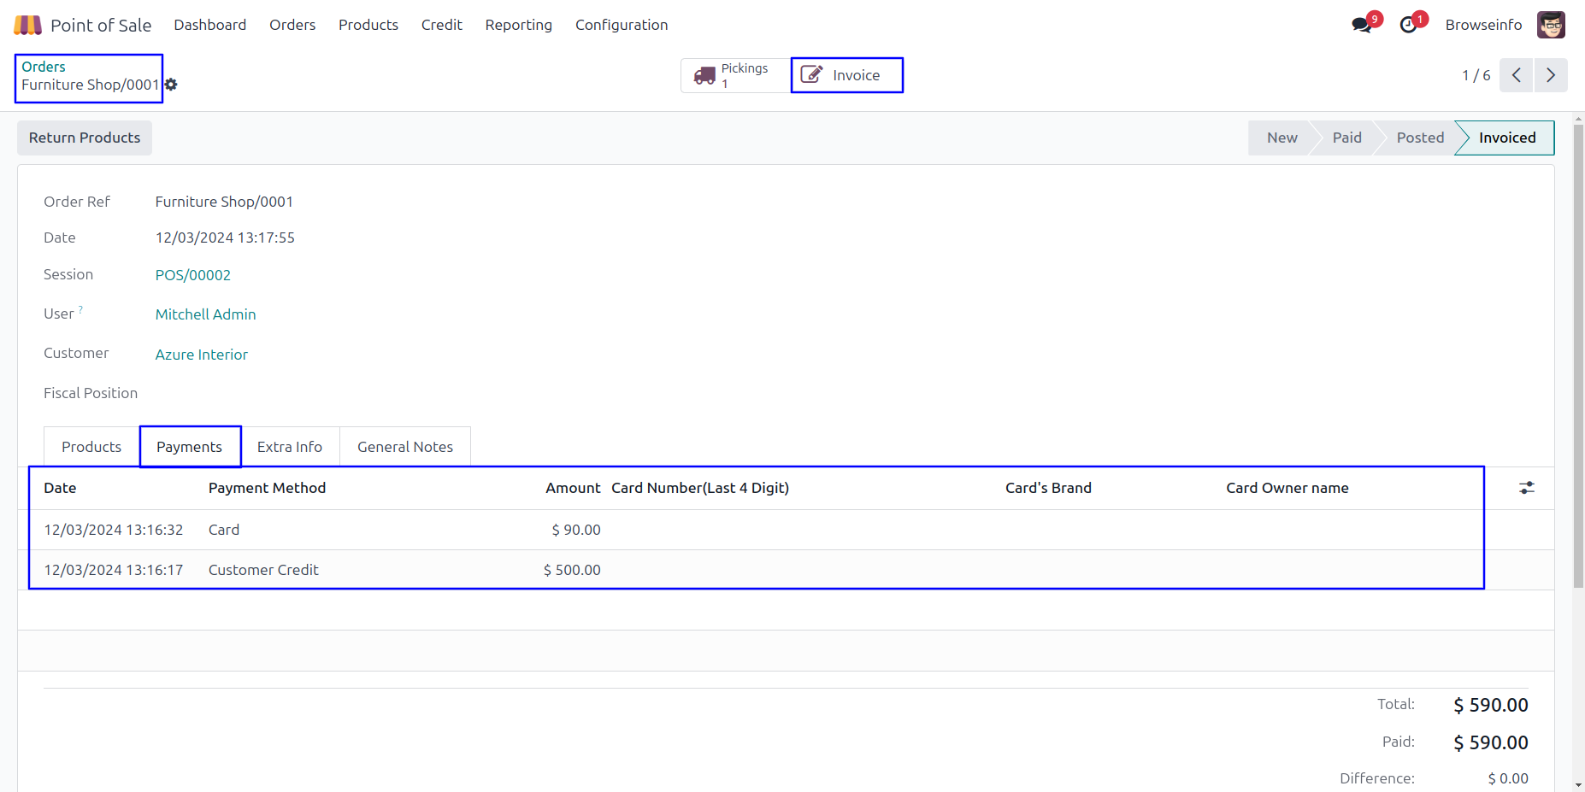Switch to the Products tab
1585x792 pixels.
tap(91, 447)
